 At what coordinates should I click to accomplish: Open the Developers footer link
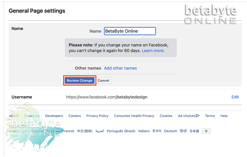click(x=54, y=116)
